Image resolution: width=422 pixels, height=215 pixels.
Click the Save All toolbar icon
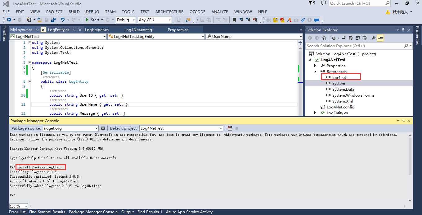point(53,20)
